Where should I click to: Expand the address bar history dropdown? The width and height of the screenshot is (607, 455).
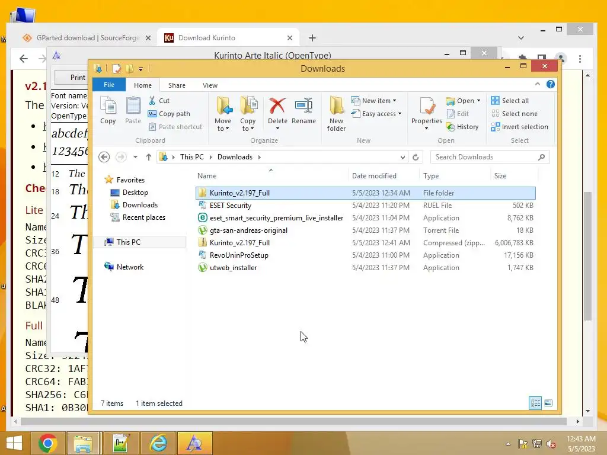click(x=402, y=157)
